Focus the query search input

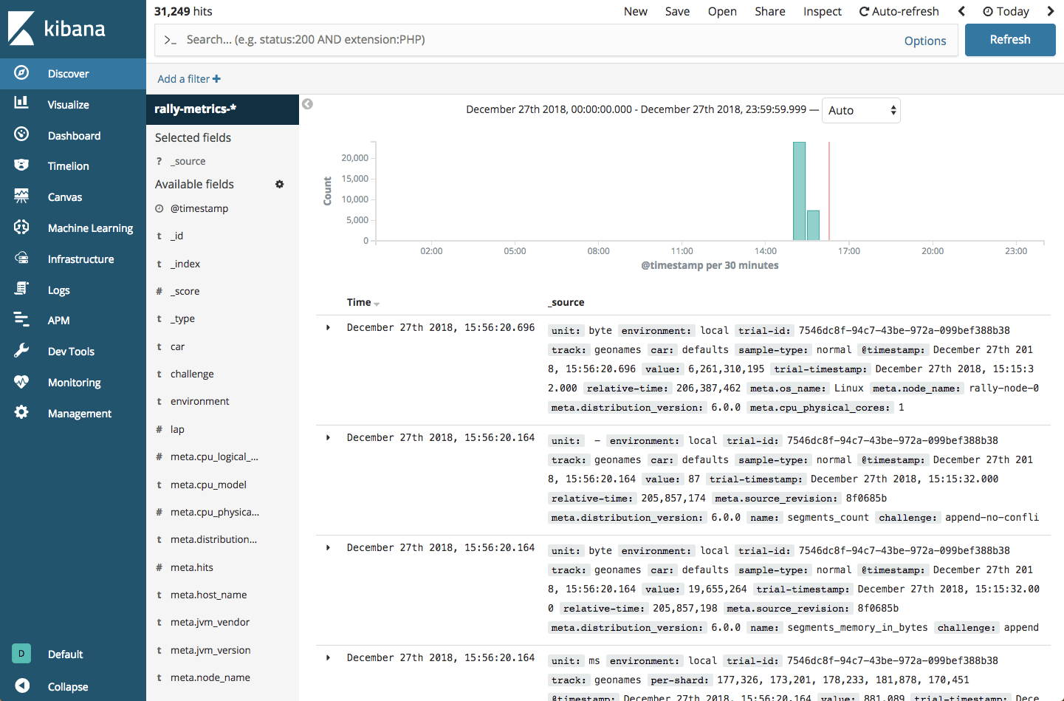pyautogui.click(x=539, y=40)
